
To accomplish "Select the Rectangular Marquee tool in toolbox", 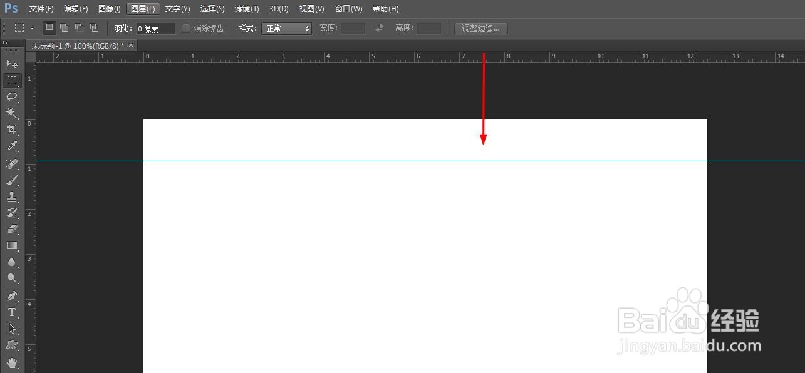I will pyautogui.click(x=12, y=80).
